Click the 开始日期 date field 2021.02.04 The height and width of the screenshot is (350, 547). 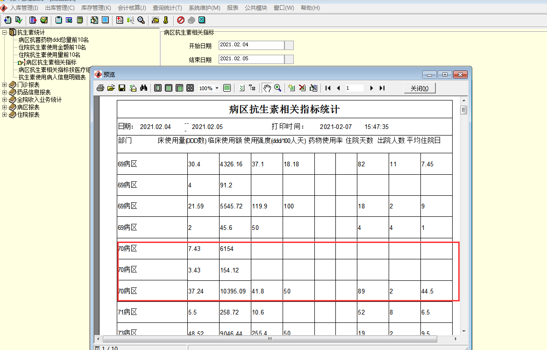tap(251, 45)
